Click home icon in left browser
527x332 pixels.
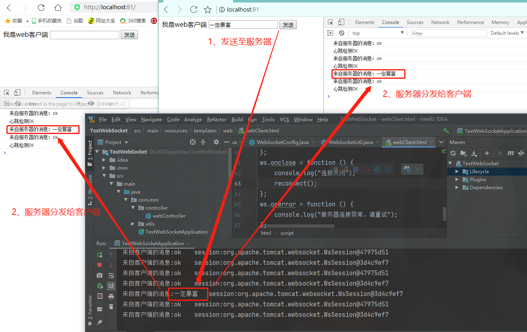58,8
